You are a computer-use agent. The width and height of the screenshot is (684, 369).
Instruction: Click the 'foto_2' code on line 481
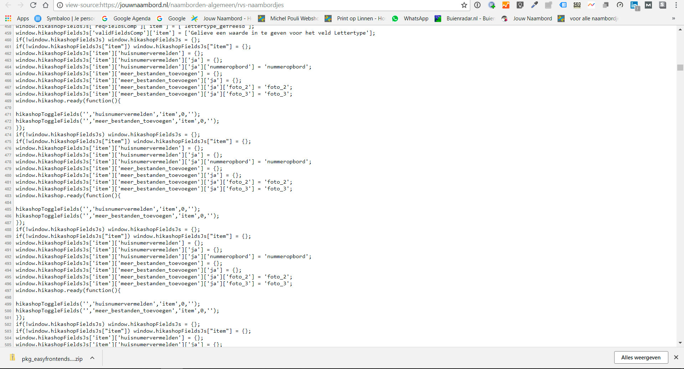tap(154, 182)
